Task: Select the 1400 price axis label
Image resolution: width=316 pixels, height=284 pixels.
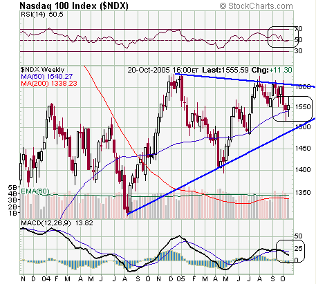Action: 303,170
